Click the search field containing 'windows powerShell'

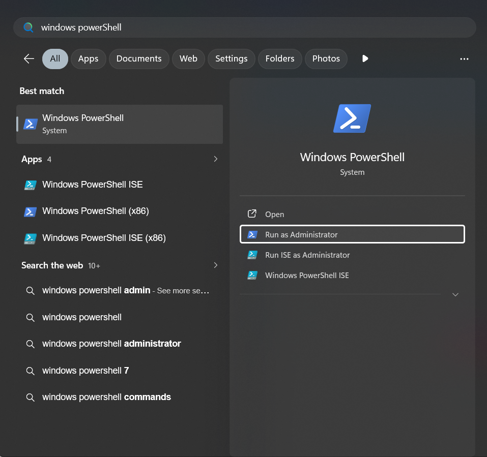(244, 27)
